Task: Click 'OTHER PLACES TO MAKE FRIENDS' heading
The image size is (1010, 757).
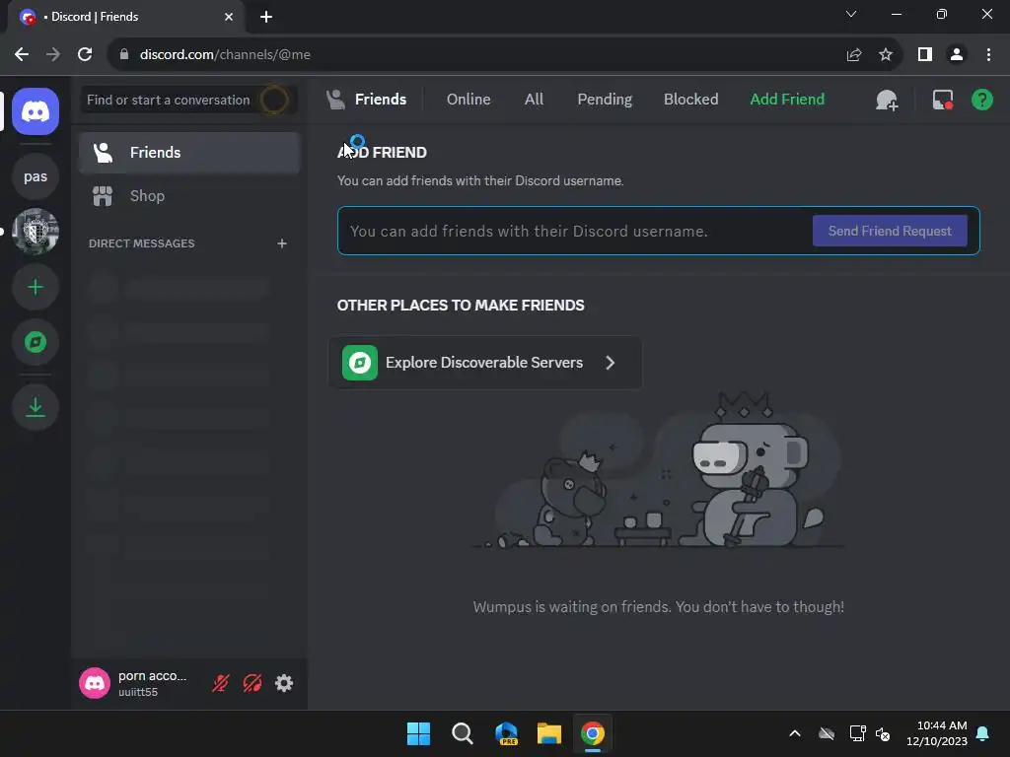Action: [x=461, y=306]
